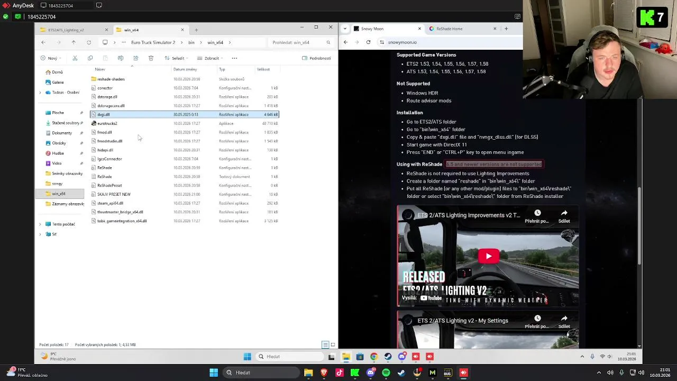
Task: Toggle the Podrobnosti details pane button
Action: pyautogui.click(x=316, y=58)
